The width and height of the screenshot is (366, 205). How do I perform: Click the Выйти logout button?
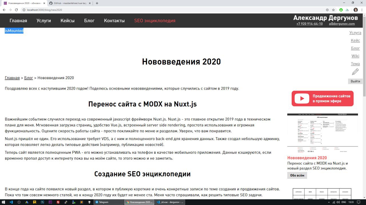pos(355,81)
